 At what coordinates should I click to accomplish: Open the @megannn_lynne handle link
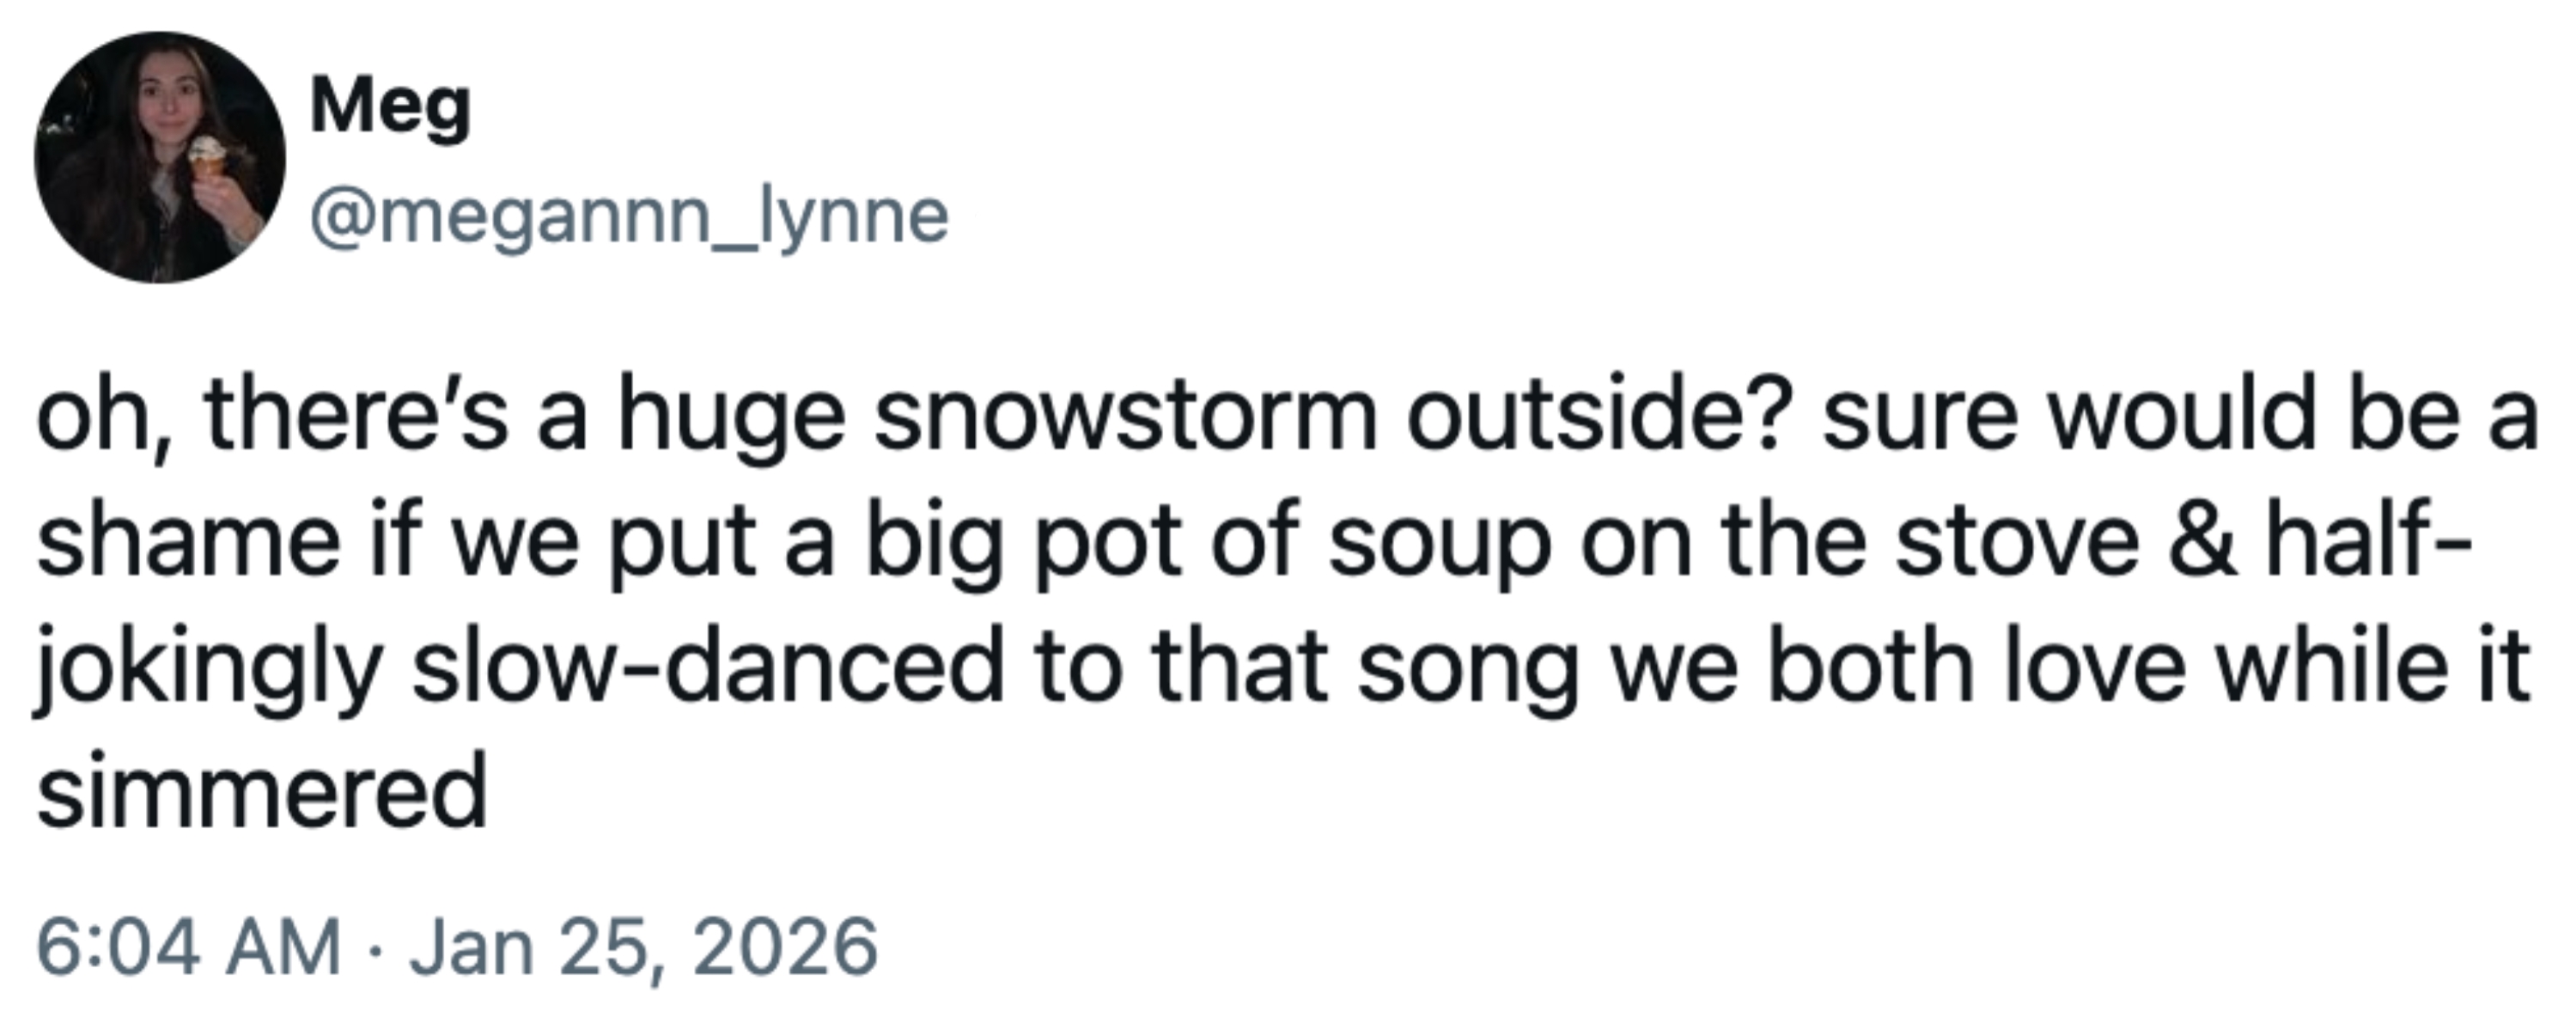(x=629, y=215)
